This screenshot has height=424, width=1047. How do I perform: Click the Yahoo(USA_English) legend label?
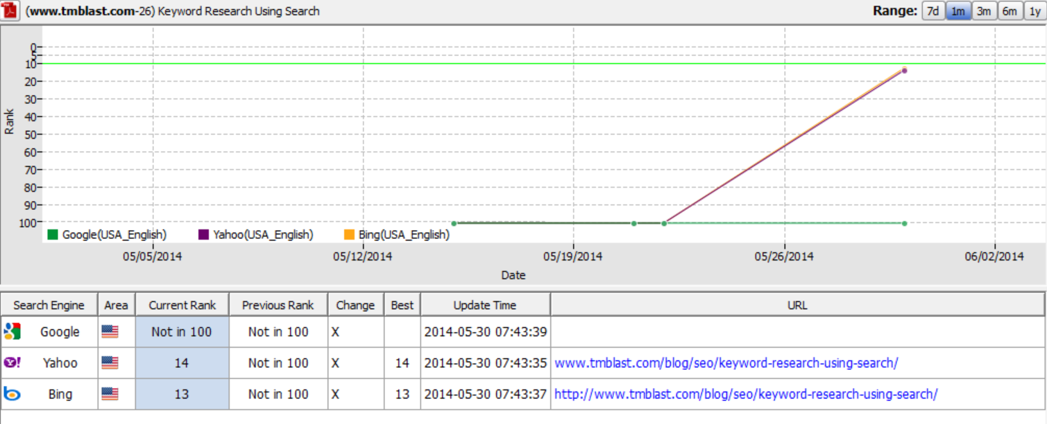point(263,235)
